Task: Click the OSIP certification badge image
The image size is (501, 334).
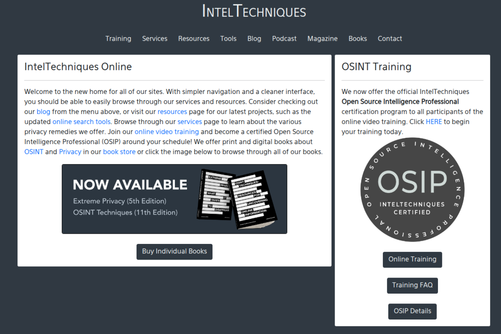Action: 413,190
